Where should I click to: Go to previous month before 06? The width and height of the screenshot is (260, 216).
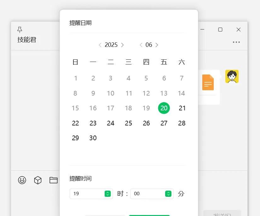tap(141, 45)
